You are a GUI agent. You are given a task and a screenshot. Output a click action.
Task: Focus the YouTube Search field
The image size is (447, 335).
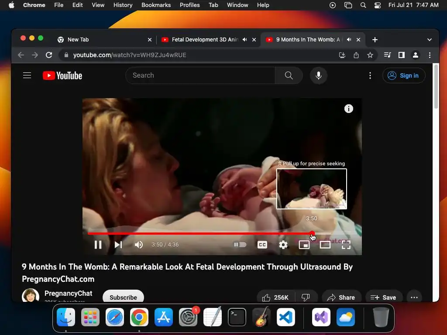coord(200,75)
